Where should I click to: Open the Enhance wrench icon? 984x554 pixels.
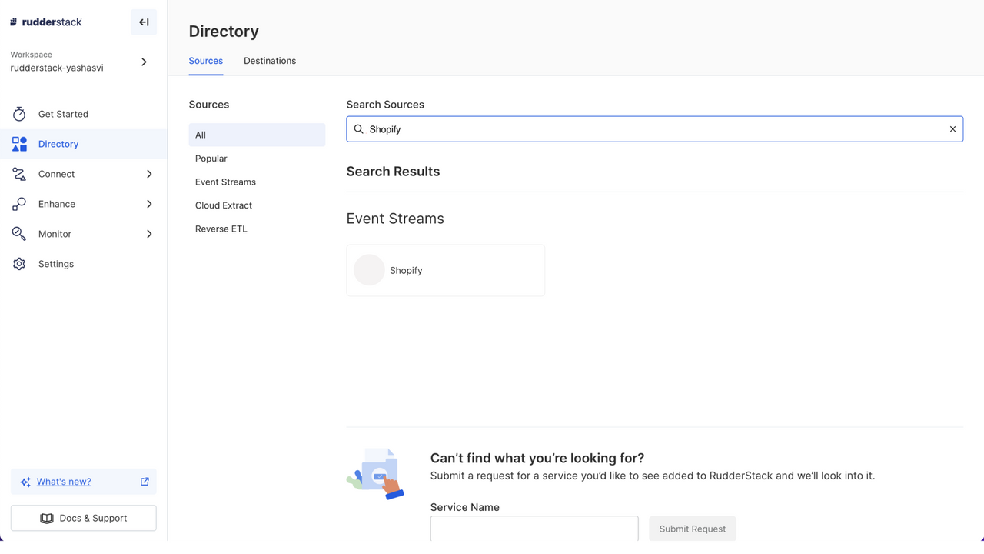(x=18, y=204)
